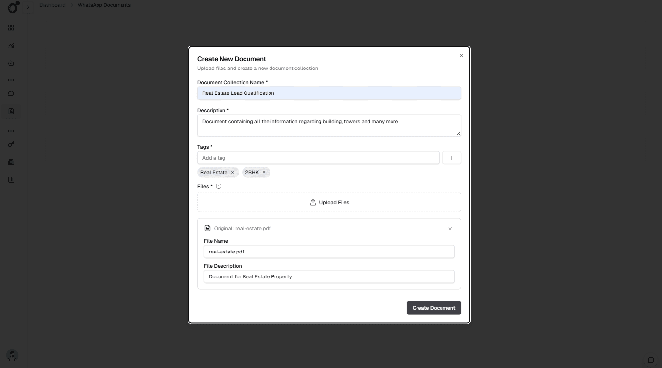Remove the Real Estate tag
The height and width of the screenshot is (368, 662).
click(232, 172)
